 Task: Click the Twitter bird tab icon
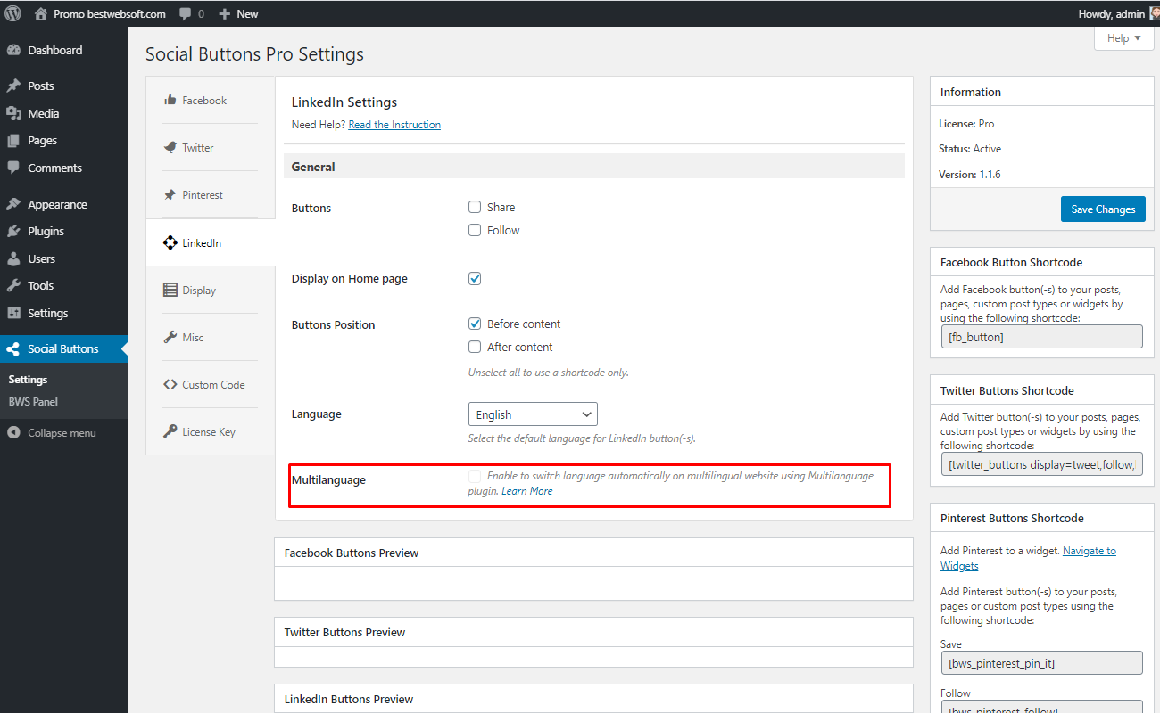click(x=170, y=147)
